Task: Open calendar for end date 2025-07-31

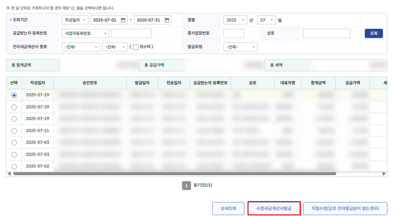Action: pos(167,20)
